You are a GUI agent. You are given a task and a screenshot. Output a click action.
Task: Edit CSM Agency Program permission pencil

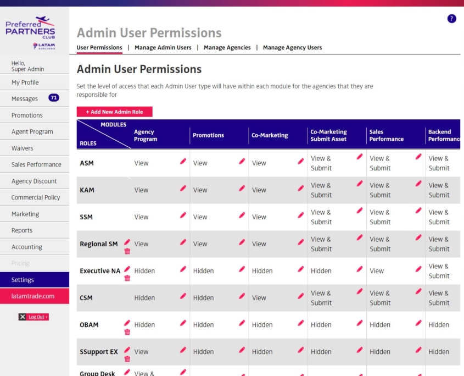[x=183, y=296]
